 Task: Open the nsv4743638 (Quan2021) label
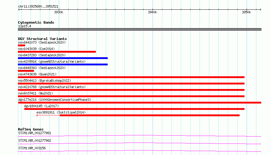[37, 74]
